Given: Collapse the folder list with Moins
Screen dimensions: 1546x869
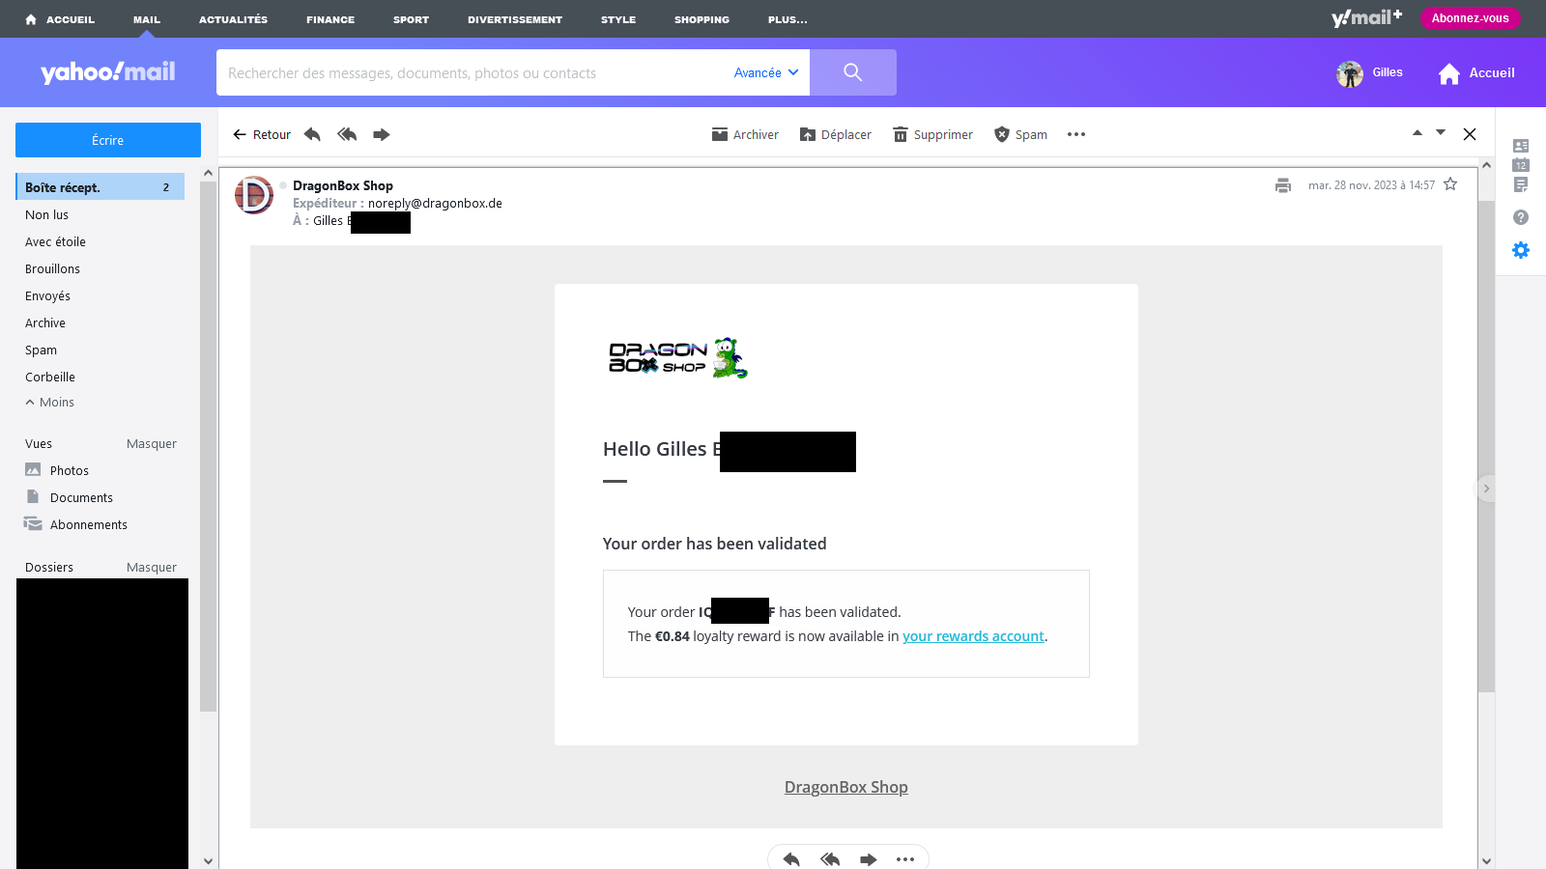Looking at the screenshot, I should (x=50, y=403).
